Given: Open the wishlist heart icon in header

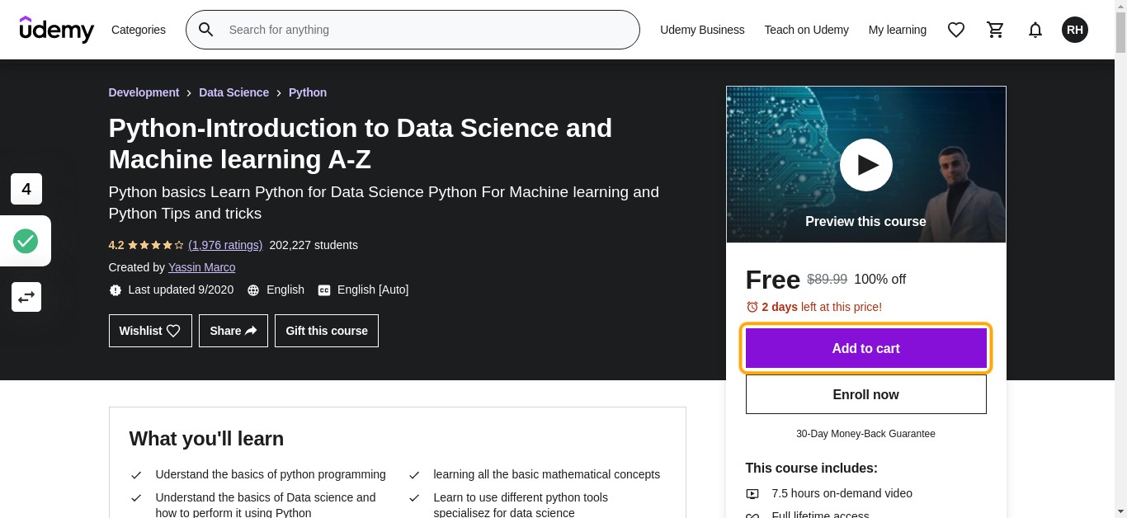Looking at the screenshot, I should 956,30.
